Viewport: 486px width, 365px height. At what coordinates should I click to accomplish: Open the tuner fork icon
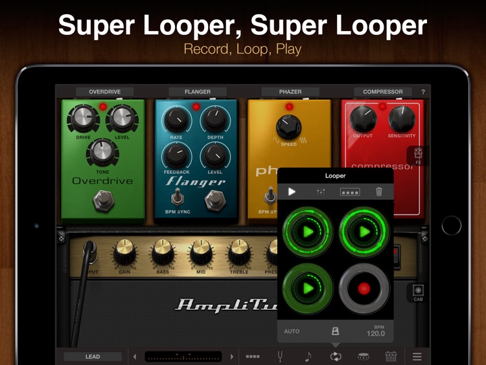click(x=280, y=357)
